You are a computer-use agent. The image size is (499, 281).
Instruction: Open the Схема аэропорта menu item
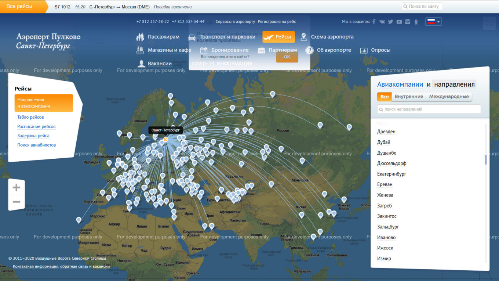coord(332,37)
